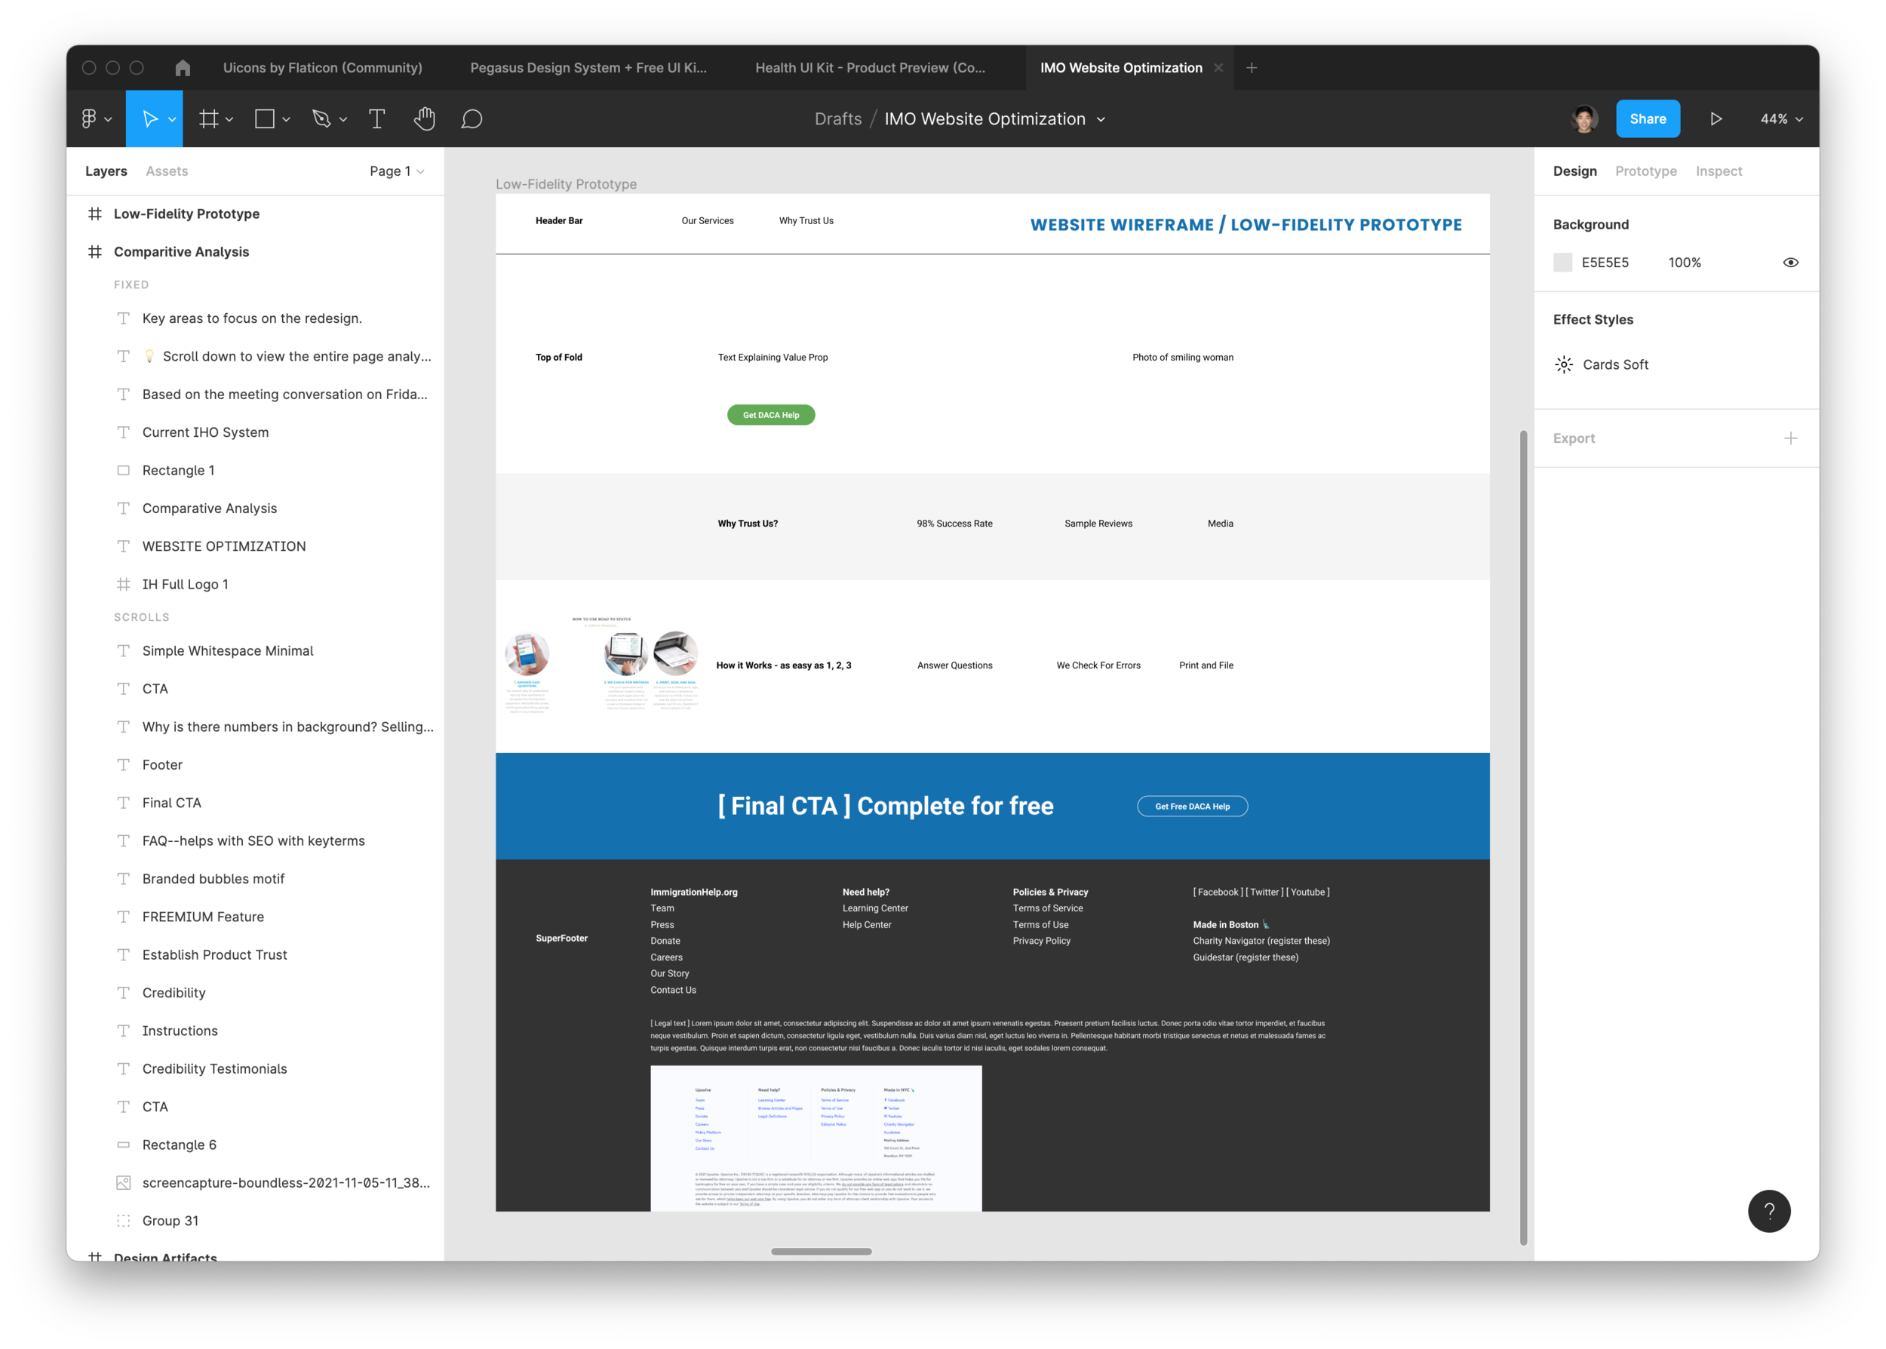This screenshot has width=1886, height=1349.
Task: Click the Home icon
Action: [x=183, y=68]
